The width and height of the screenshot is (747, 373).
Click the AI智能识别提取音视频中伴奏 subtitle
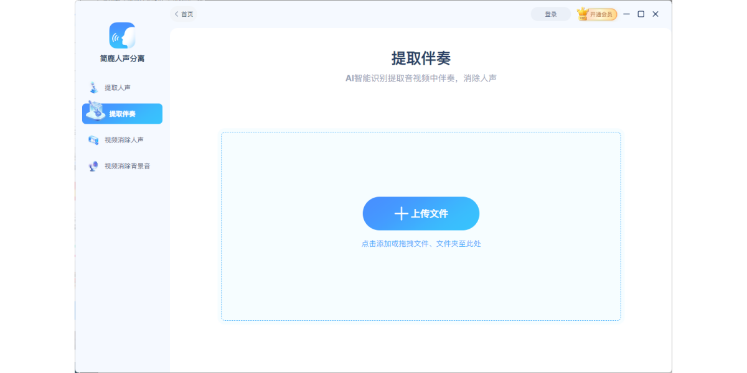(x=421, y=78)
